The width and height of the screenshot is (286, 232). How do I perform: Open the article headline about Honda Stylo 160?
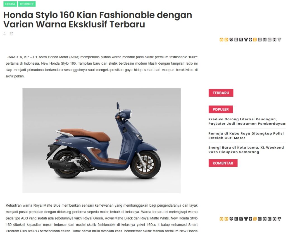point(97,20)
